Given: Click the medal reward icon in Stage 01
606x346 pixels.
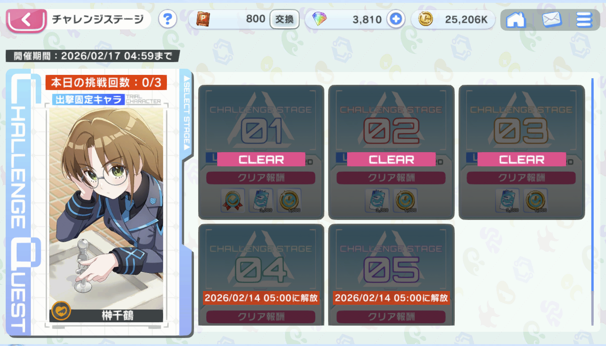Looking at the screenshot, I should (x=233, y=200).
